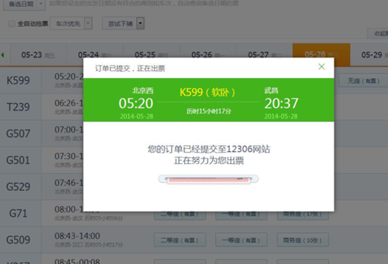Click the 北京西 departure station label

[x=143, y=90]
